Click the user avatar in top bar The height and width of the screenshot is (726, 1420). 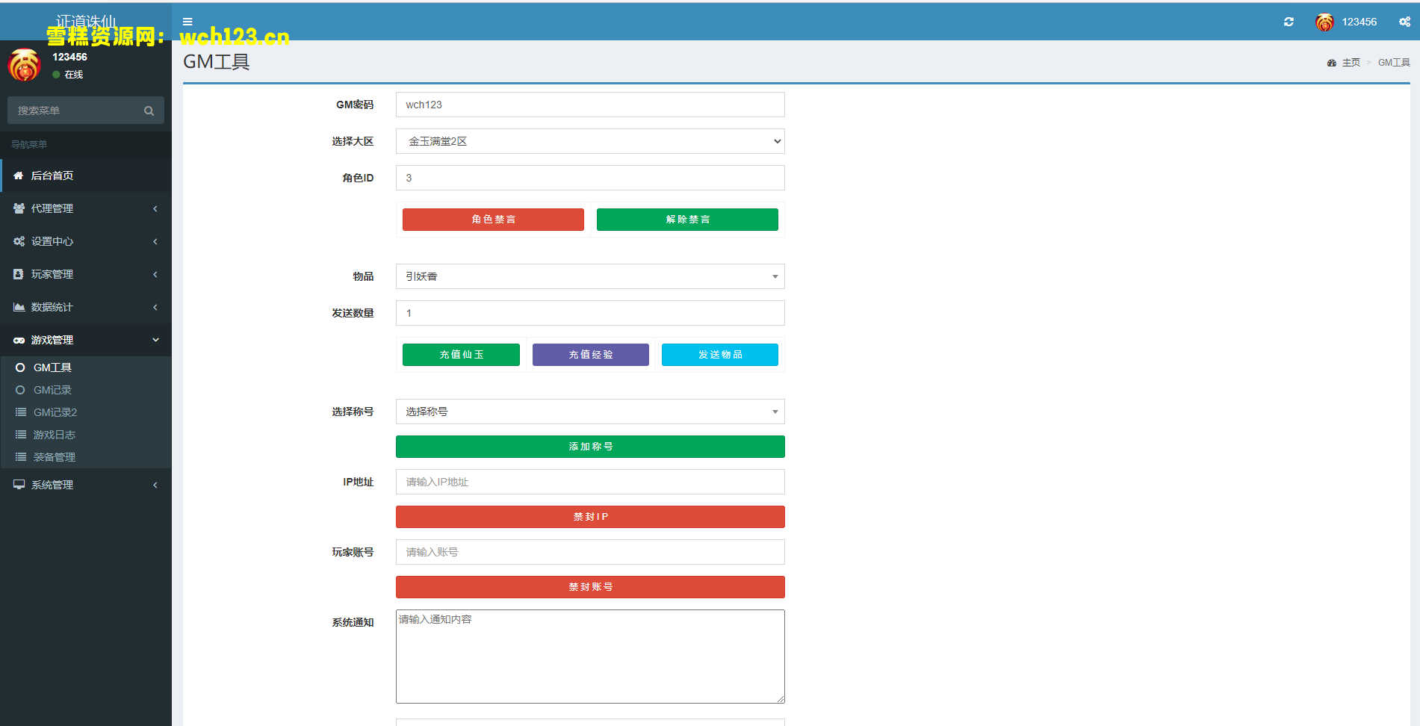1324,22
